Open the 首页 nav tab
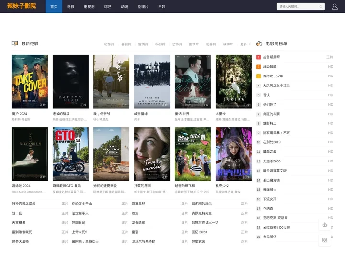The height and width of the screenshot is (258, 345). click(x=54, y=7)
